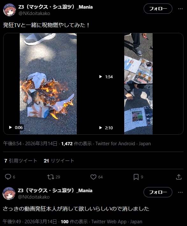Click the first tweet's profile avatar
The width and height of the screenshot is (187, 226).
click(10, 10)
